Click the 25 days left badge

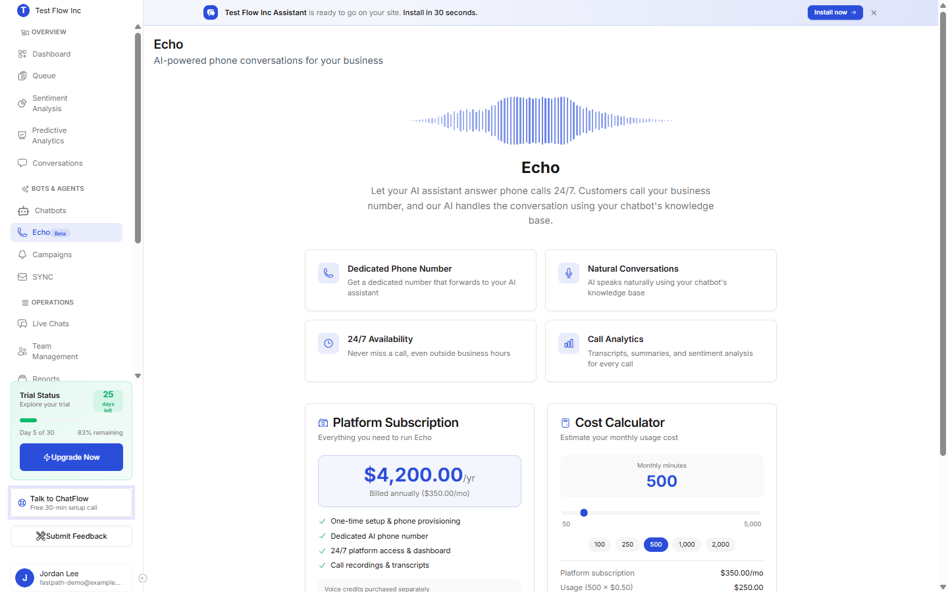coord(108,401)
